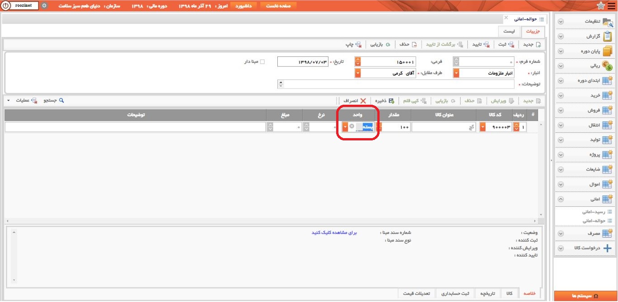Open the ضایعات waste section
Image resolution: width=618 pixels, height=302 pixels.
(585, 169)
